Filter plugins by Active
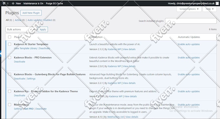This screenshot has width=220, height=119. point(18,20)
